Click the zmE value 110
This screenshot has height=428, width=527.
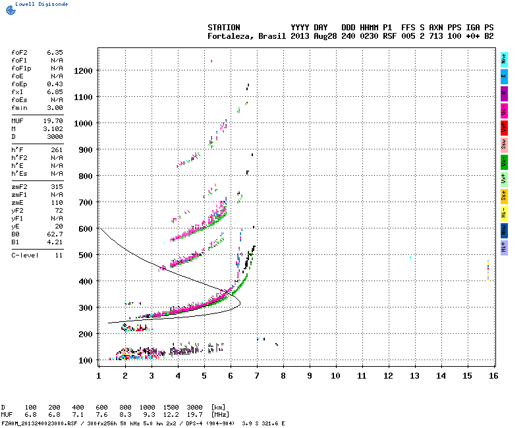coord(57,203)
